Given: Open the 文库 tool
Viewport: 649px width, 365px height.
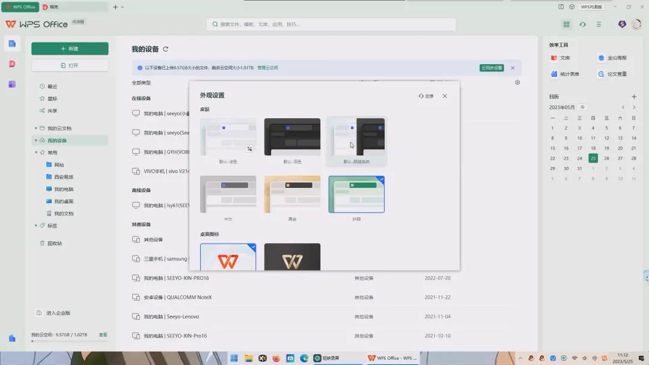Looking at the screenshot, I should [x=561, y=58].
